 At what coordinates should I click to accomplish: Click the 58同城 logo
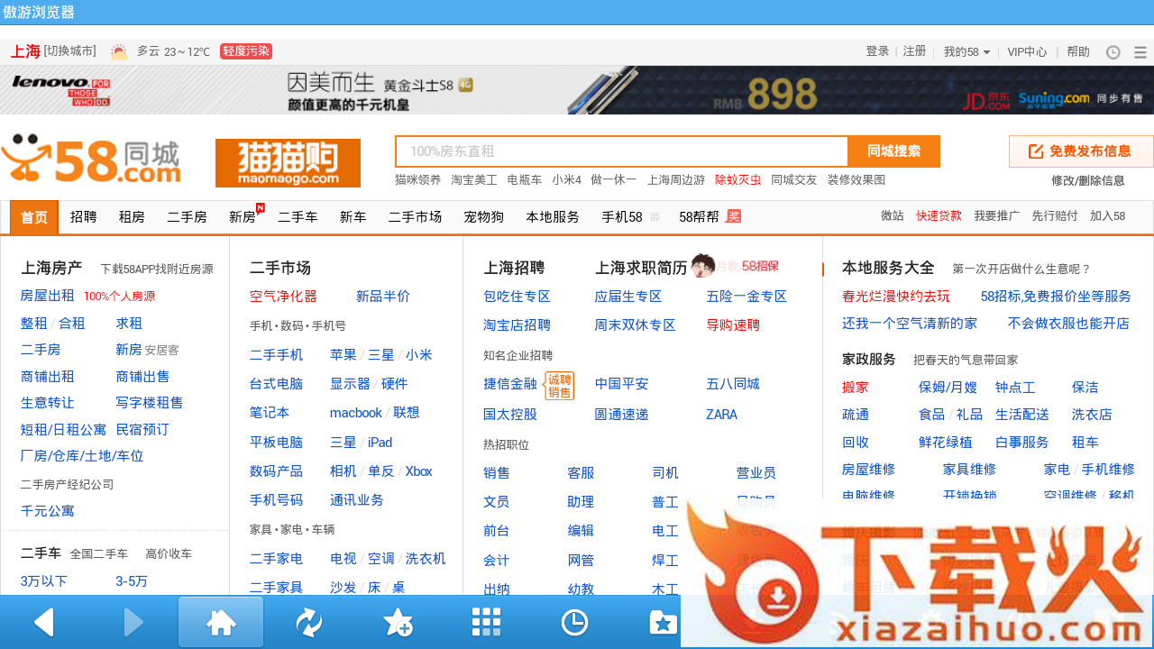tap(91, 159)
